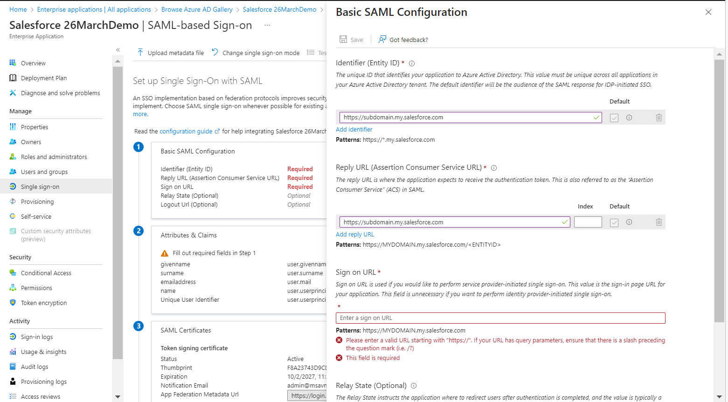Open the ellipsis more options beside page title
The image size is (728, 402).
click(267, 25)
